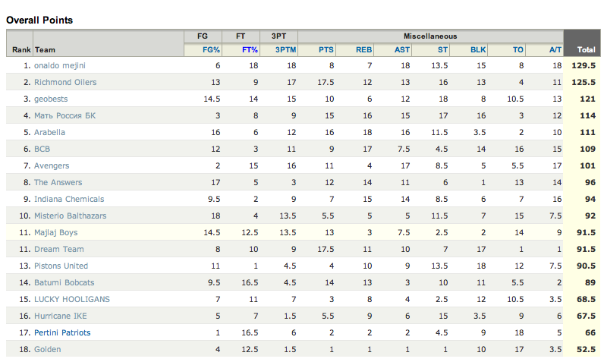Open Indiana Chemicals team link
Screen dimensions: 604x362
pos(69,199)
